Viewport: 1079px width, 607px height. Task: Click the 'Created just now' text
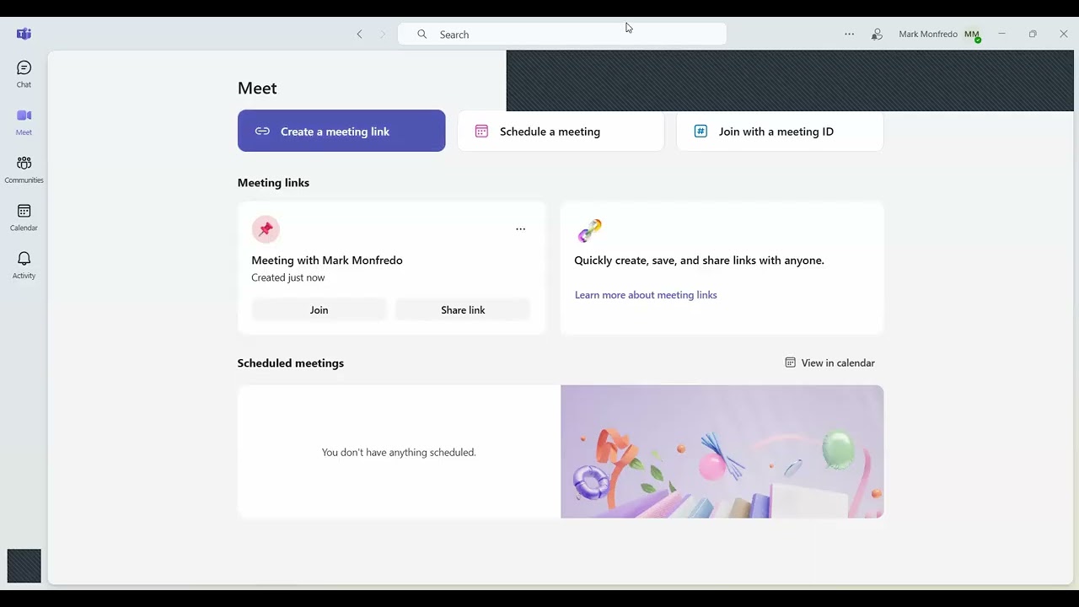288,278
